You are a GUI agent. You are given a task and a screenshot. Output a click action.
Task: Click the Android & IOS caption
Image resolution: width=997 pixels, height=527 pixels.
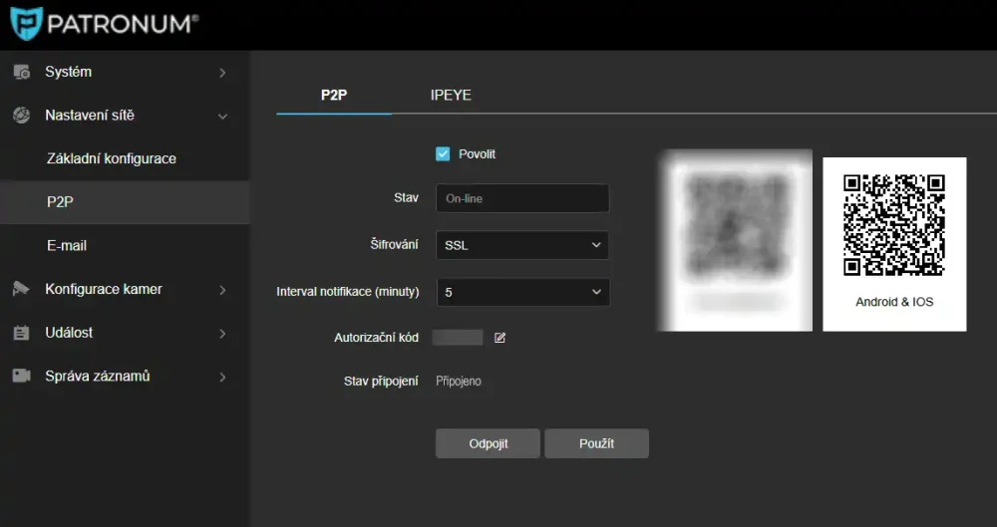click(x=894, y=302)
